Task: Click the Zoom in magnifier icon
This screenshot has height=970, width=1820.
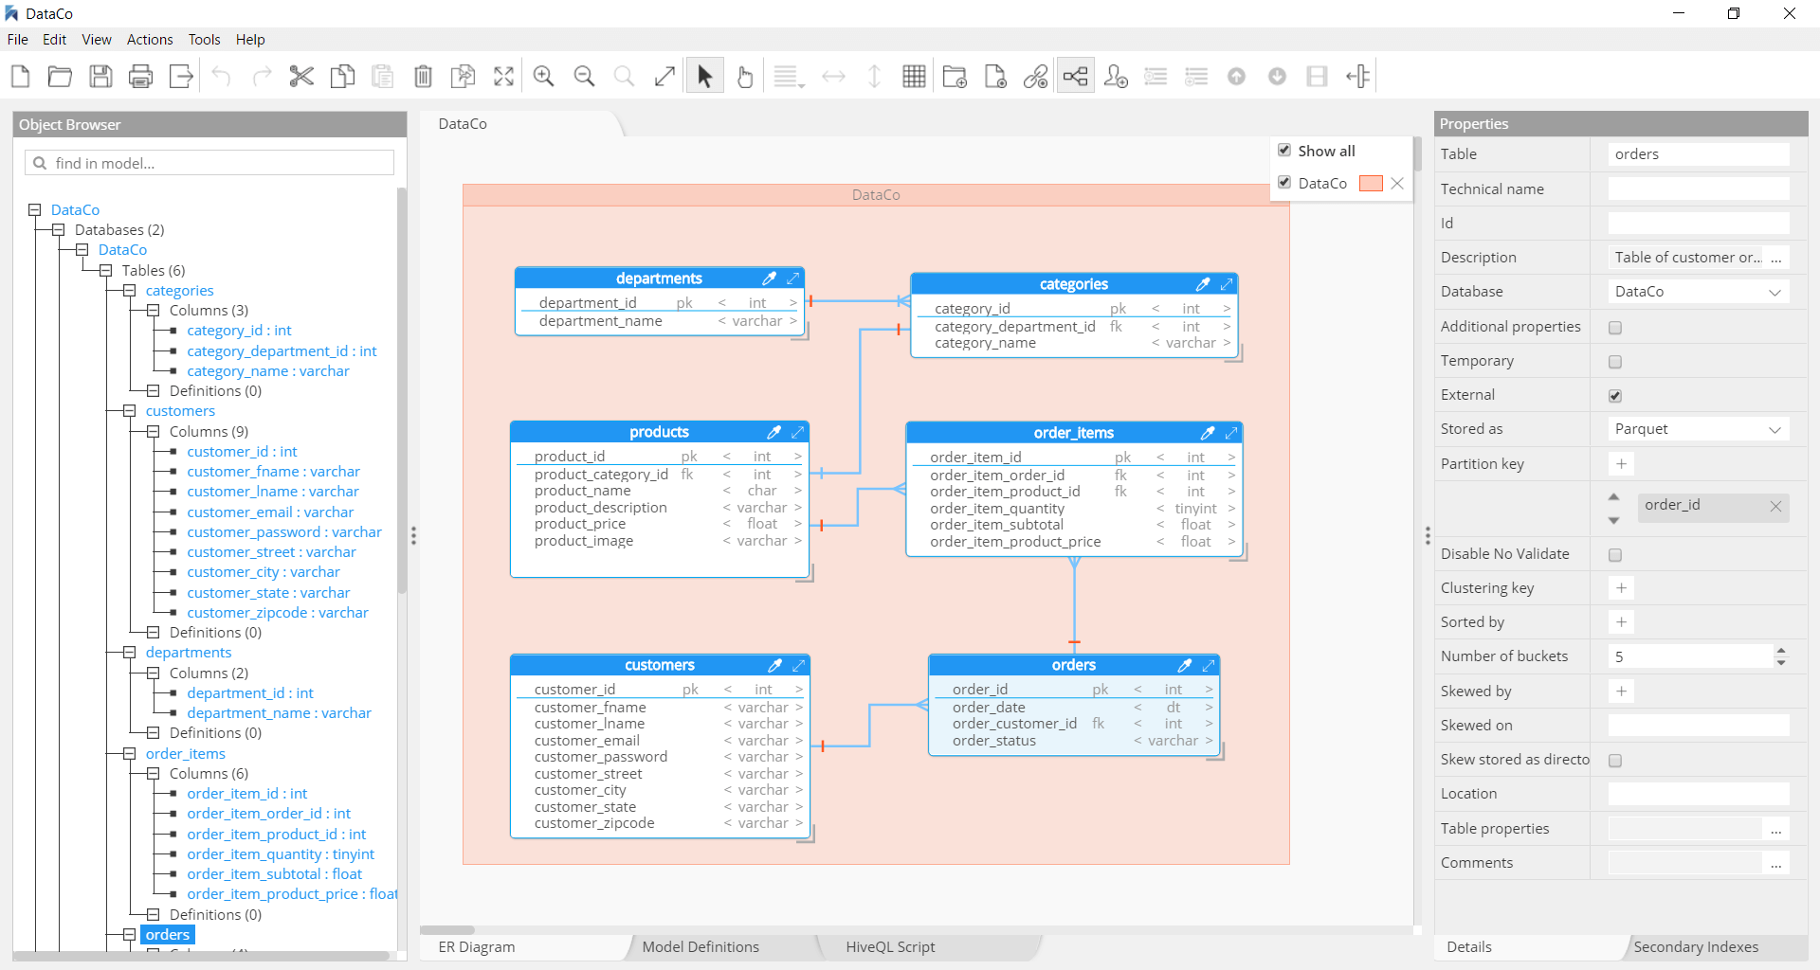Action: tap(543, 77)
